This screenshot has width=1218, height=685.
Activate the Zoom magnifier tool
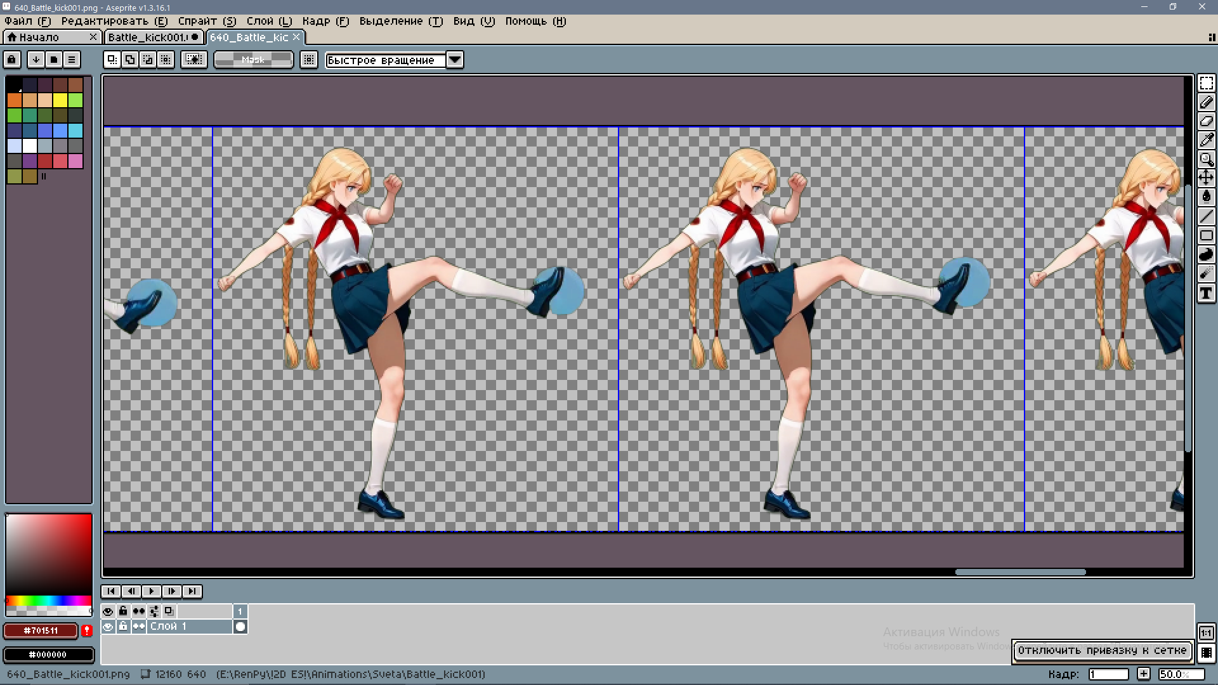coord(1206,159)
